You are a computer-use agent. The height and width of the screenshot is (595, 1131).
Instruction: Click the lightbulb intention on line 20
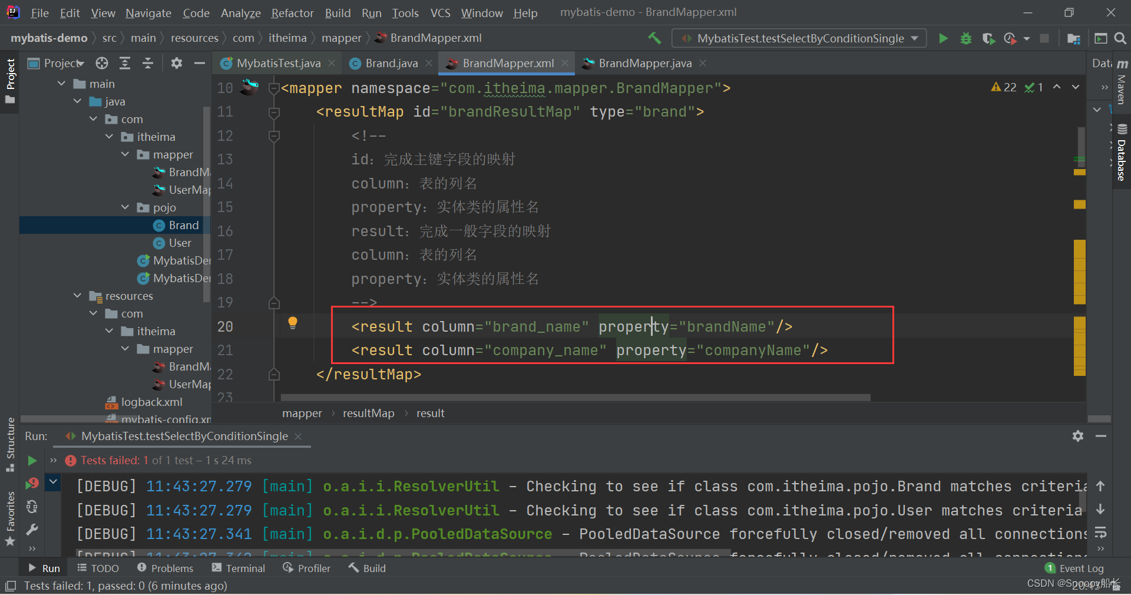[x=293, y=322]
